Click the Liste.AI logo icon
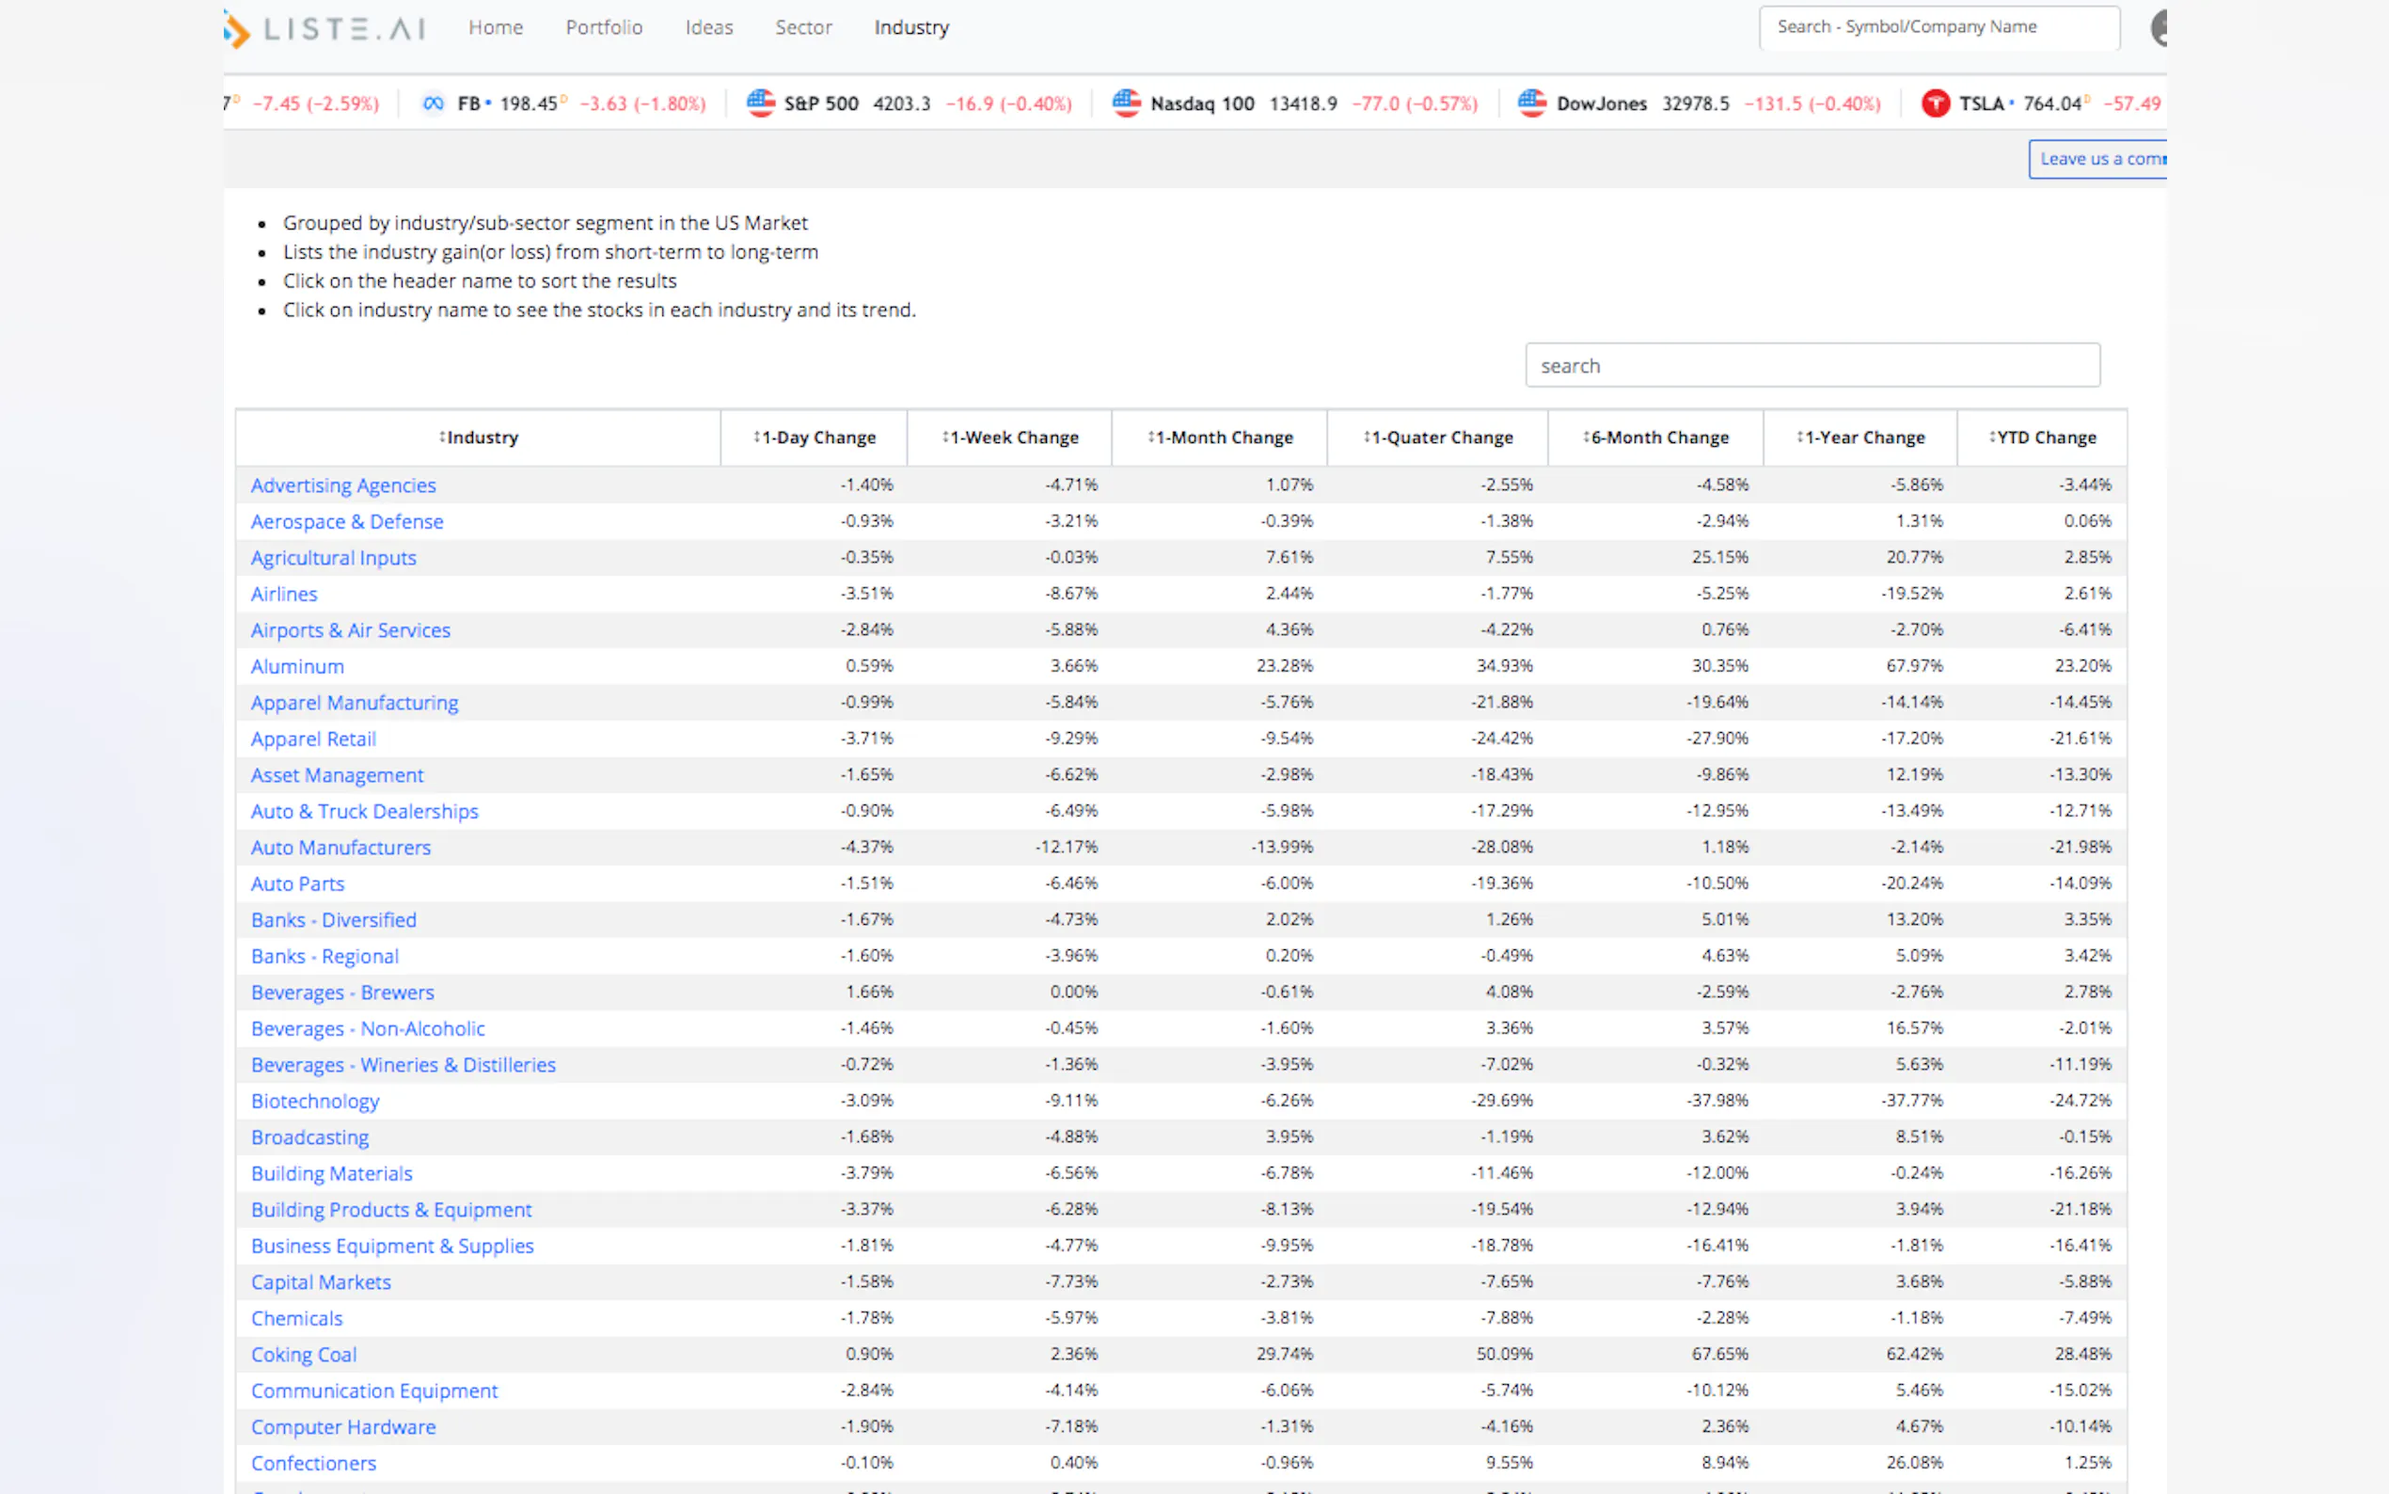The width and height of the screenshot is (2389, 1494). pos(237,28)
